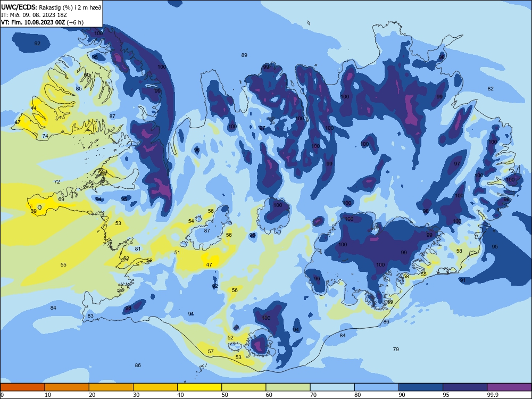Pick the 60–70 pale green legend swatch
532x399 pixels.
288,387
